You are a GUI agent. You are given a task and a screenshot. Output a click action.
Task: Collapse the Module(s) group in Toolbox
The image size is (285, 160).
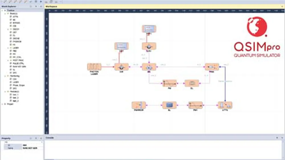[5, 91]
